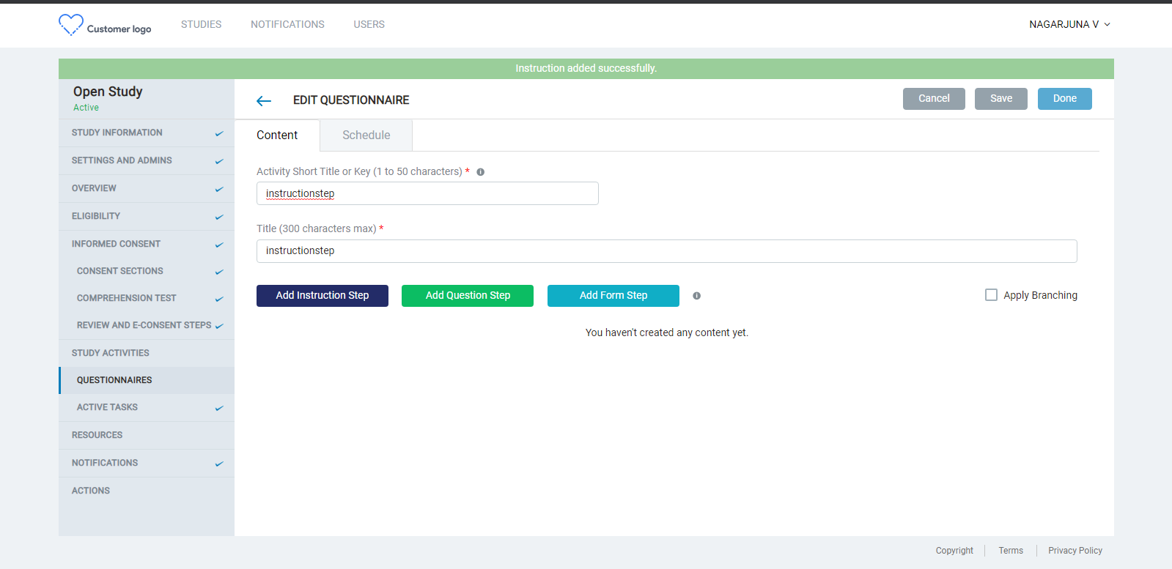
Task: Open the Privacy Policy link
Action: click(1075, 551)
